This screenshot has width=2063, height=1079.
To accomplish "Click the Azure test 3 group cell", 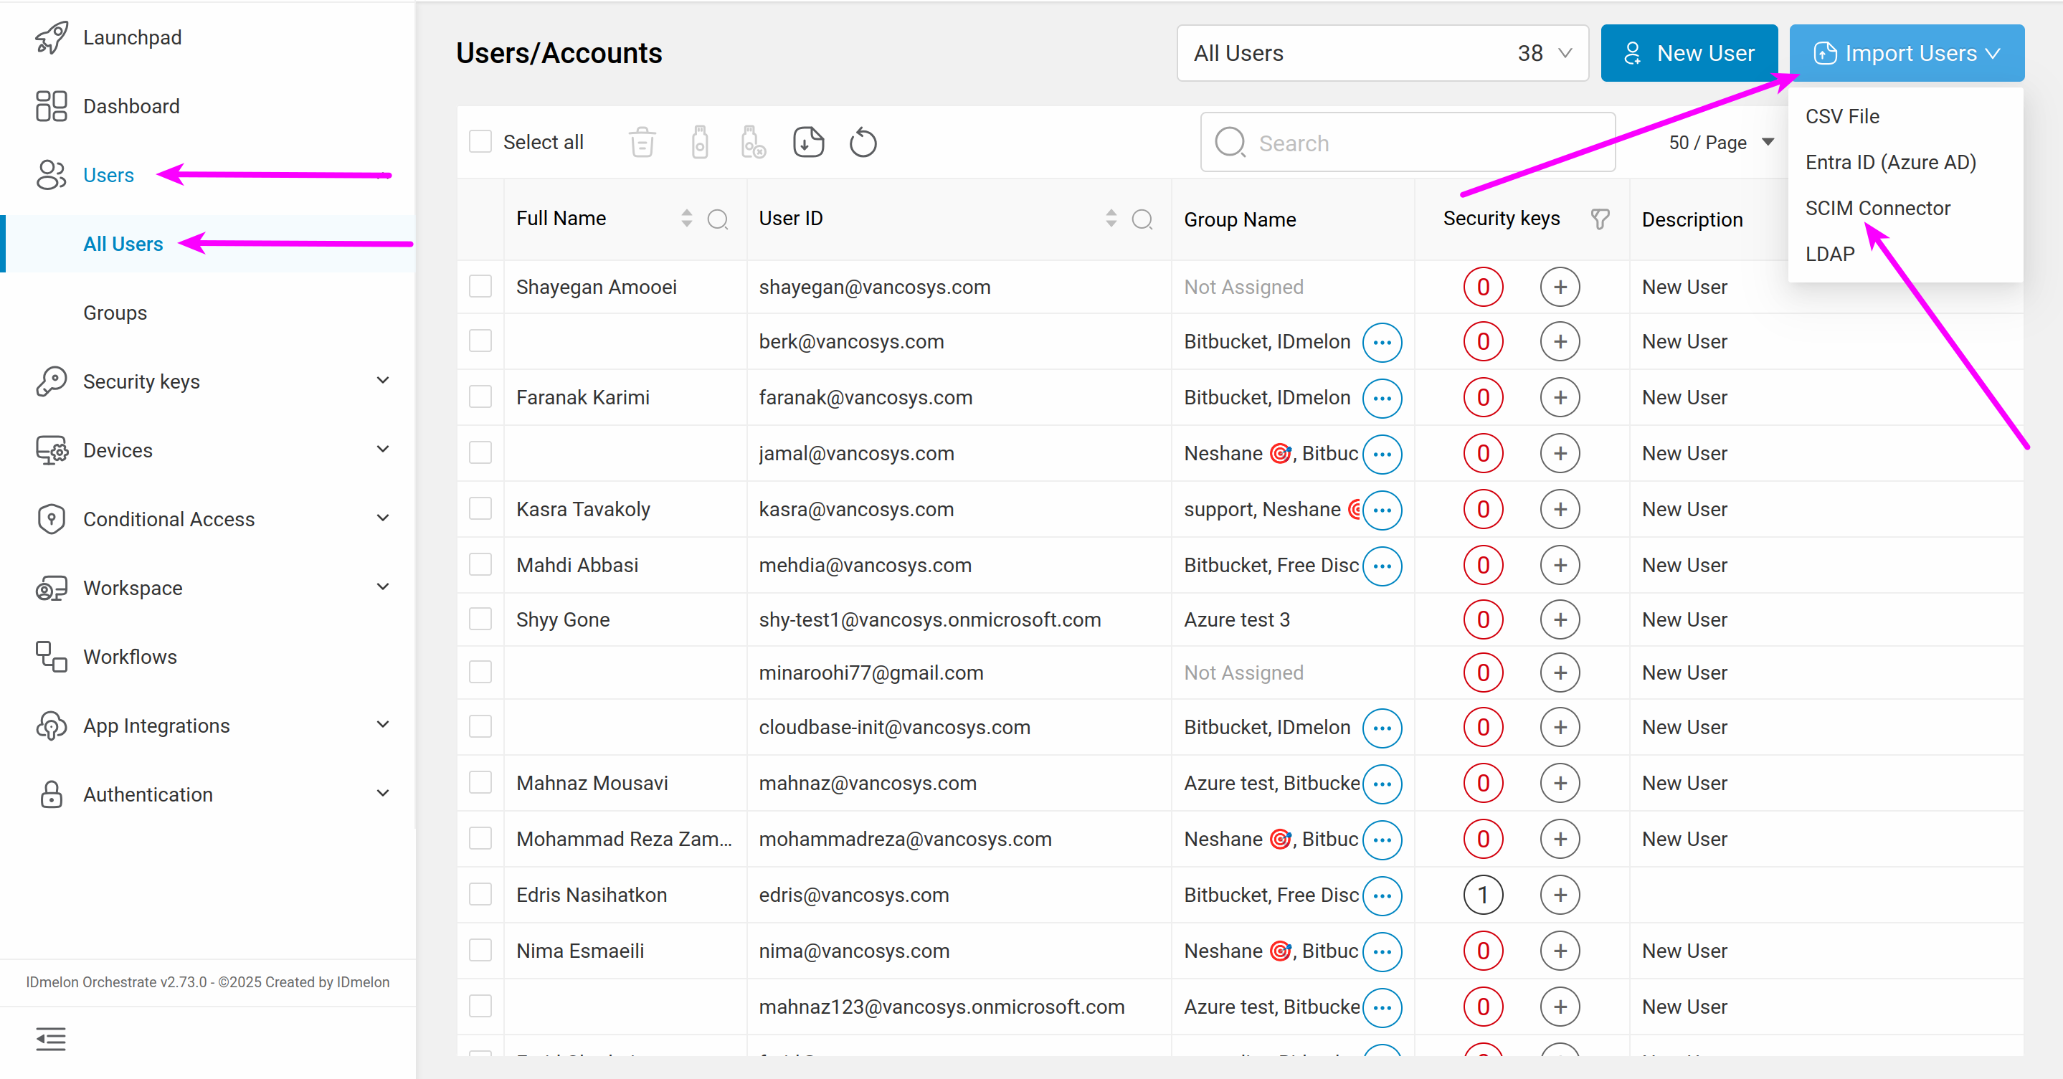I will pyautogui.click(x=1238, y=619).
